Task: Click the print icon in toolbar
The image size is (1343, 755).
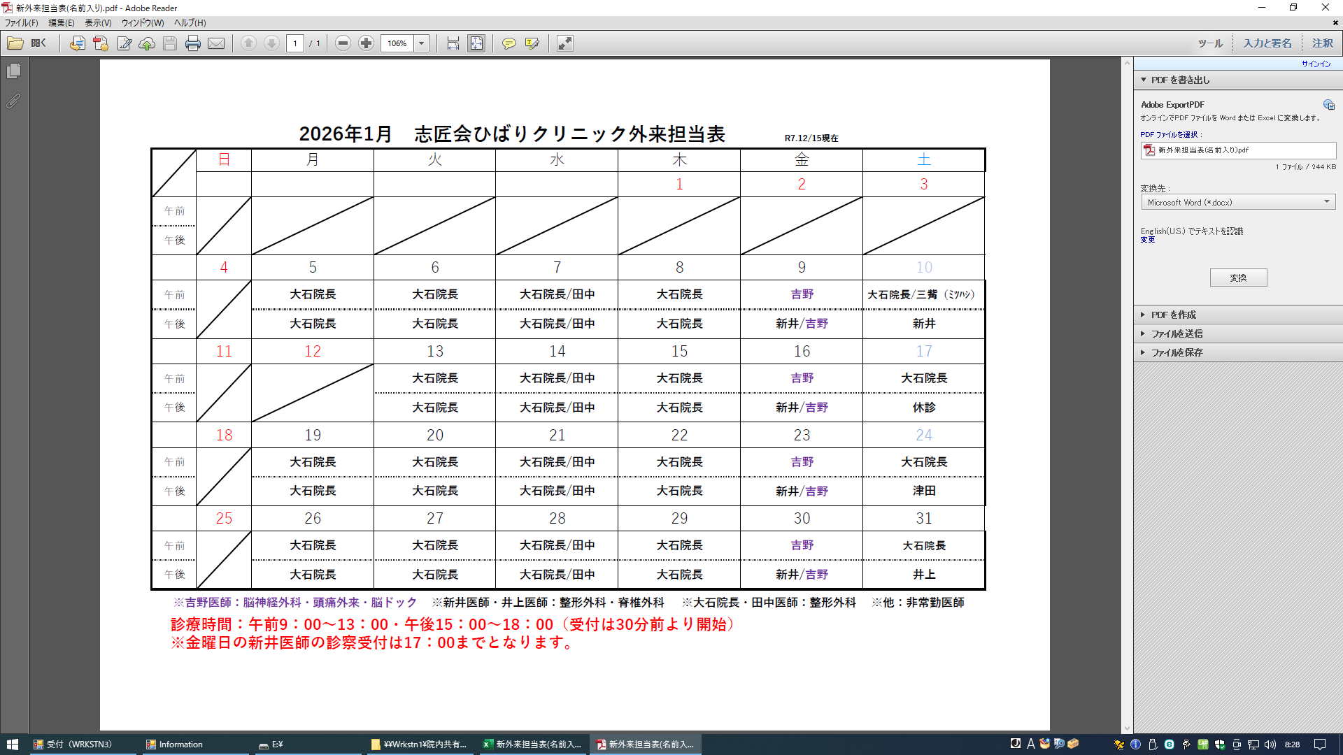Action: click(x=193, y=43)
